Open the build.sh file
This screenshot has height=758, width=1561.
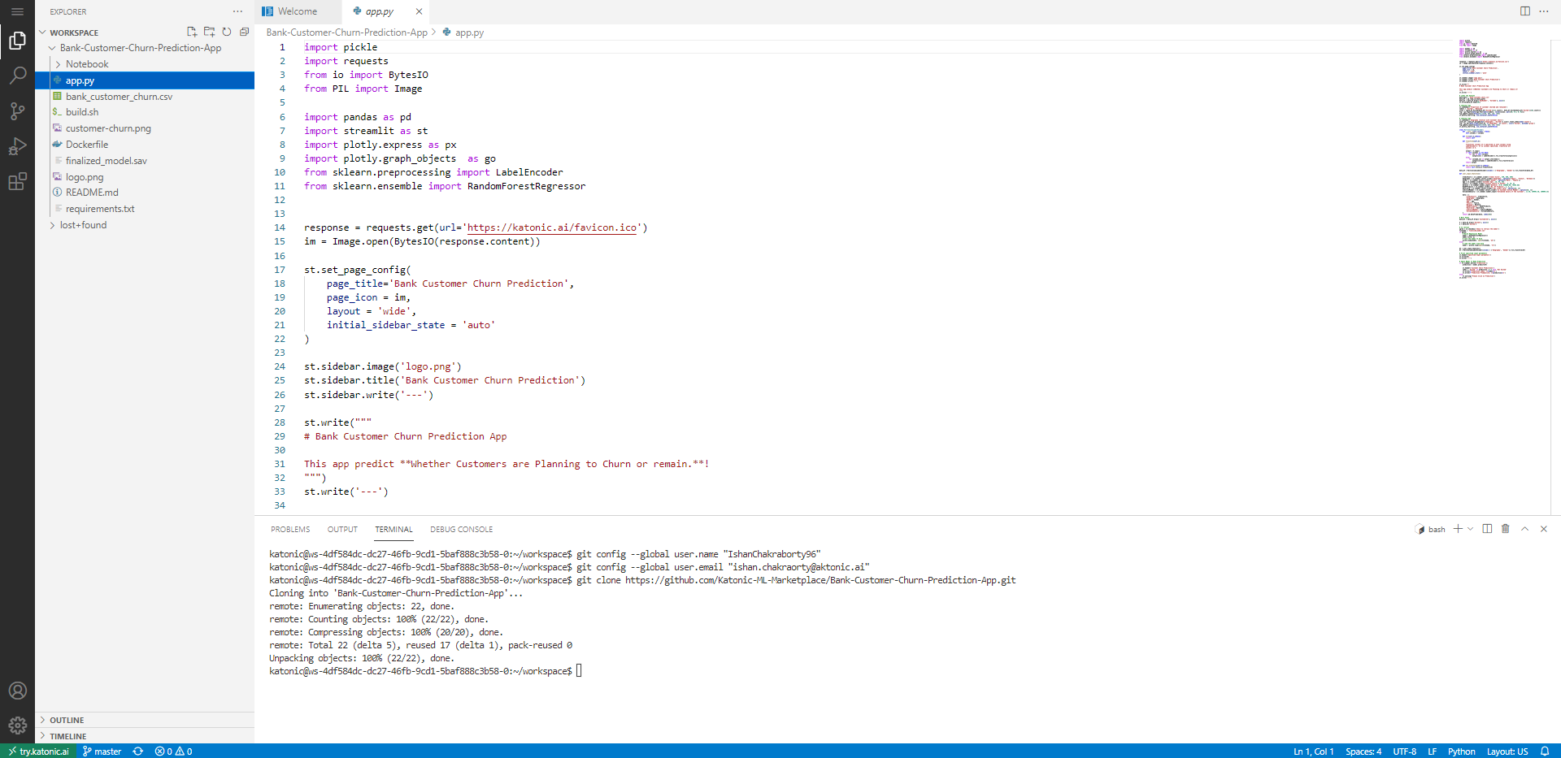pyautogui.click(x=82, y=112)
